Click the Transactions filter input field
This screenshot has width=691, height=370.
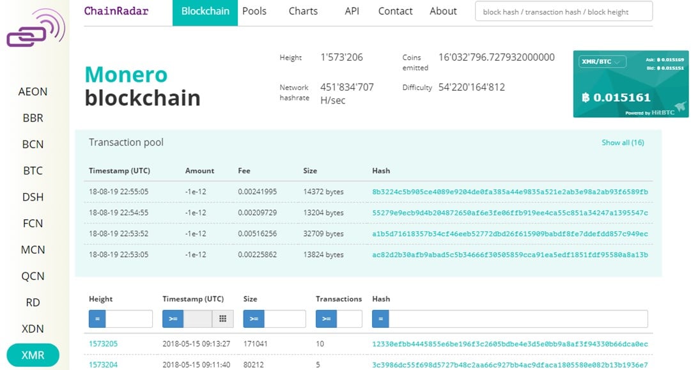coord(350,319)
